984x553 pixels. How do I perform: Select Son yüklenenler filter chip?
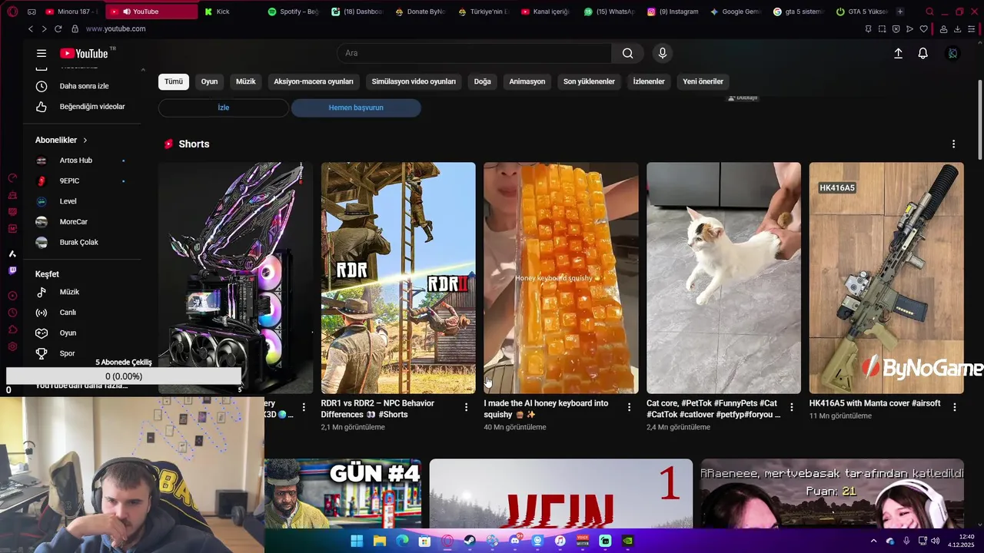589,81
